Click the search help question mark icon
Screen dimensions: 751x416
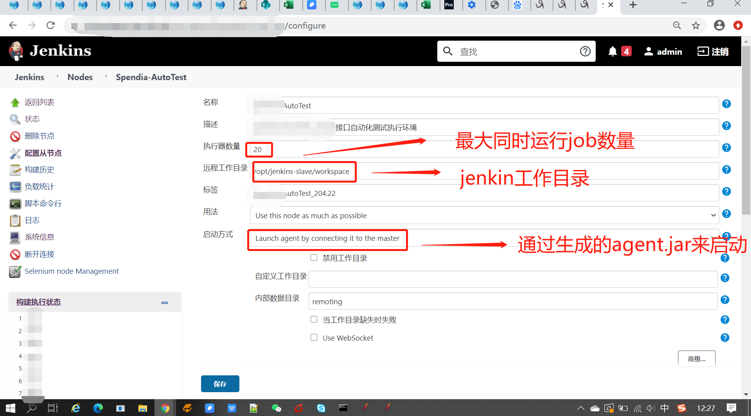585,51
